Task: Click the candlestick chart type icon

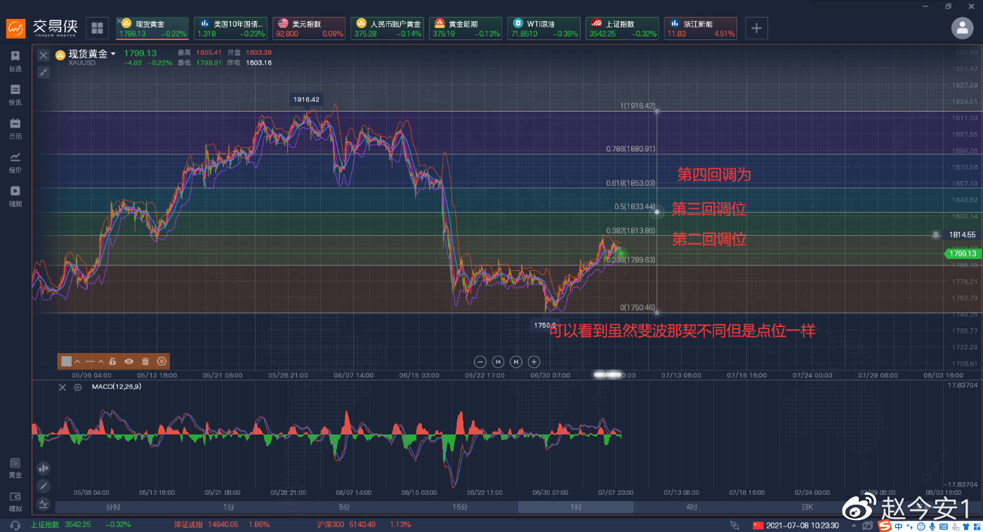Action: point(44,467)
